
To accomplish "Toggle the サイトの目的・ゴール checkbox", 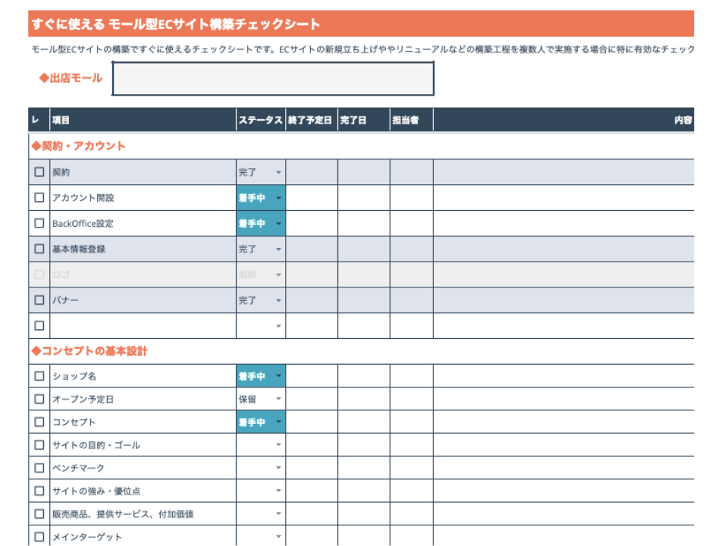I will click(x=39, y=445).
